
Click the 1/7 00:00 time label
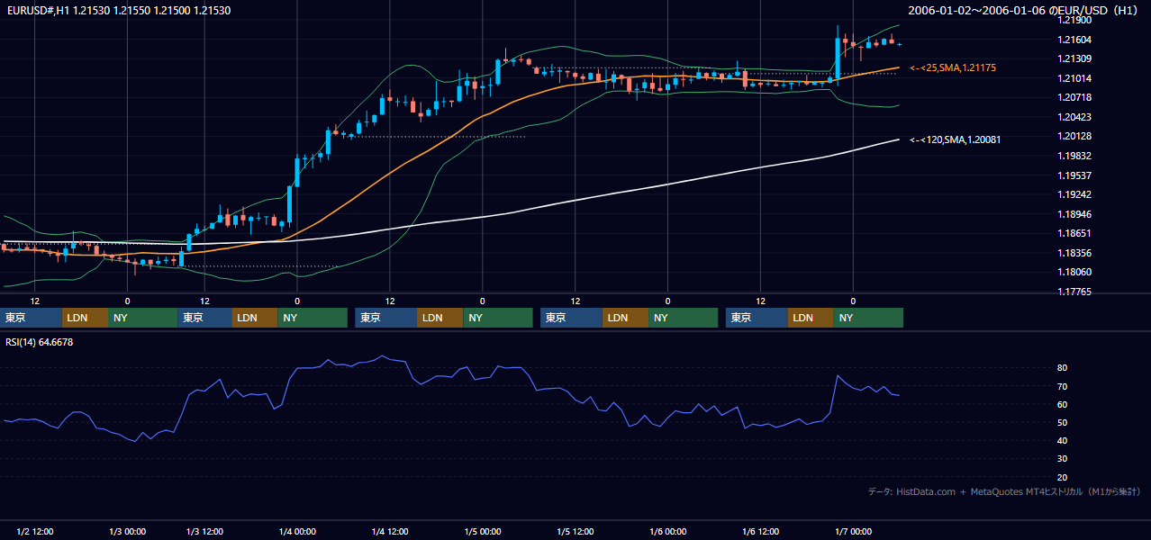coord(853,532)
